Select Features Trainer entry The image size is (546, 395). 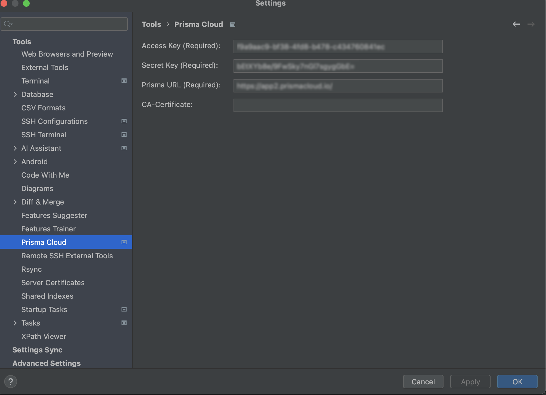pyautogui.click(x=48, y=229)
